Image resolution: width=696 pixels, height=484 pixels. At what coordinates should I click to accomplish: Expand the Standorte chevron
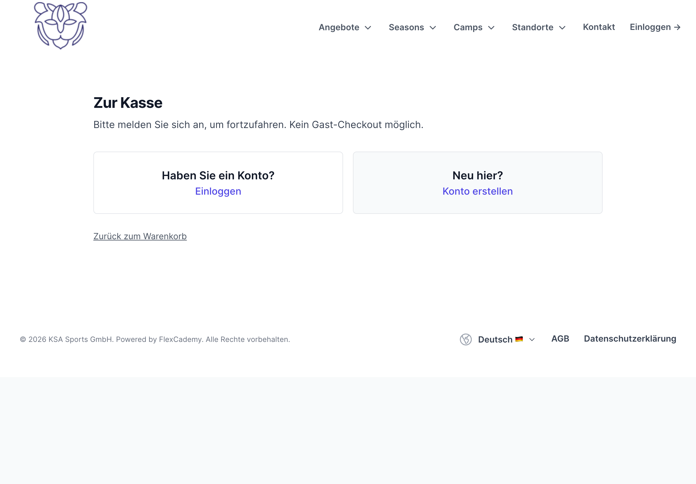[562, 28]
